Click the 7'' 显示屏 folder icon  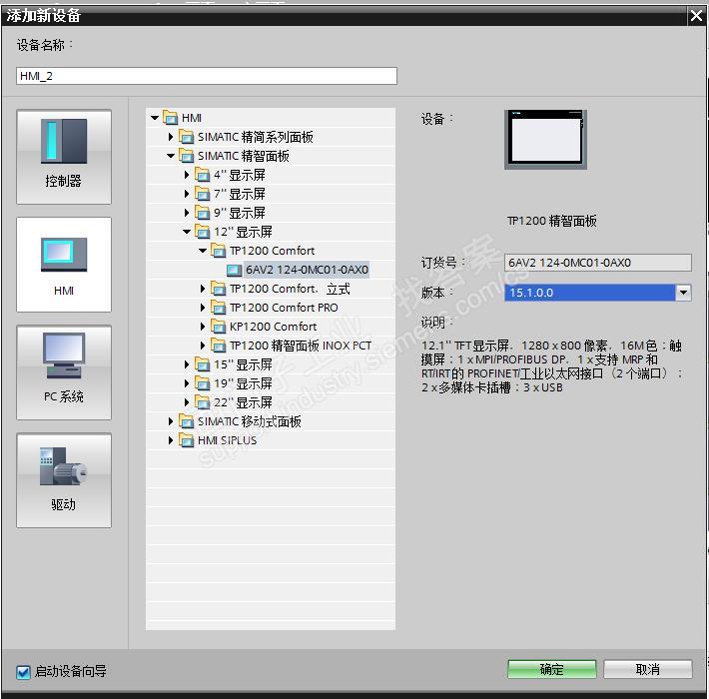point(203,194)
